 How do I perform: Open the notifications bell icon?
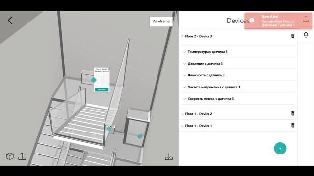(306, 35)
